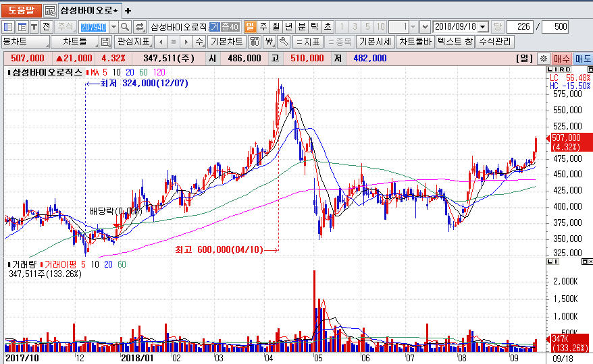Click the swap arrows icon beside search

pyautogui.click(x=140, y=27)
